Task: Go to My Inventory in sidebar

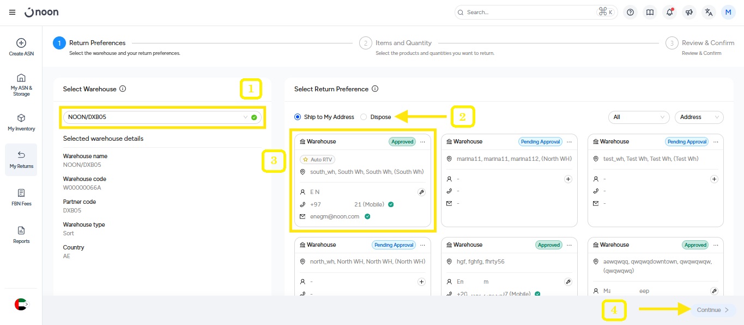Action: pos(21,122)
